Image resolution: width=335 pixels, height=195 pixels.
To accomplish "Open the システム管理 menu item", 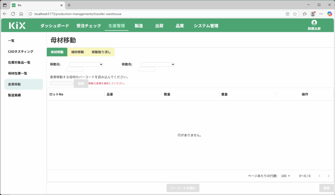I will tap(206, 26).
